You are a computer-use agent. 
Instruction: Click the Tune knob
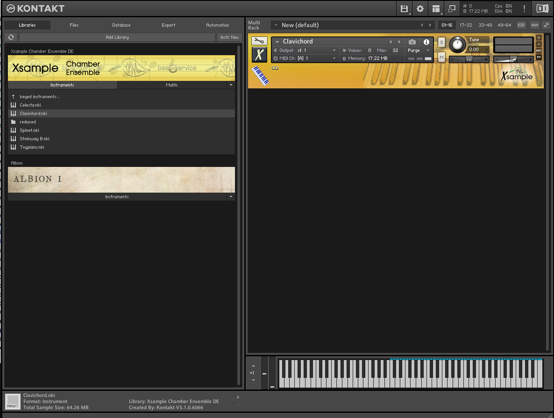tap(457, 44)
